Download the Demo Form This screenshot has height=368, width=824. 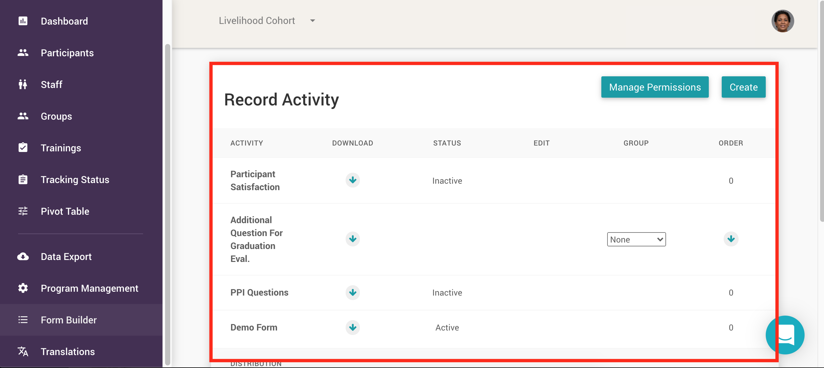pyautogui.click(x=352, y=328)
